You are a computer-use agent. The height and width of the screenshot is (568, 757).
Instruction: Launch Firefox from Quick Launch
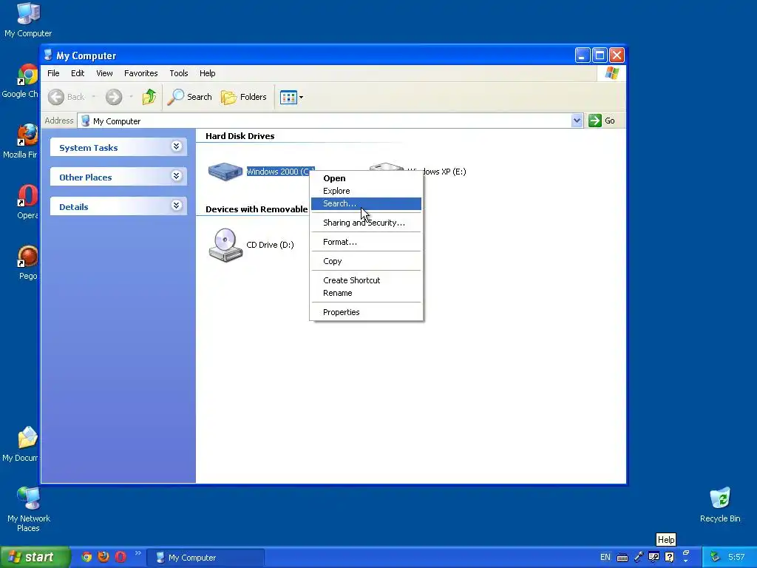tap(103, 557)
